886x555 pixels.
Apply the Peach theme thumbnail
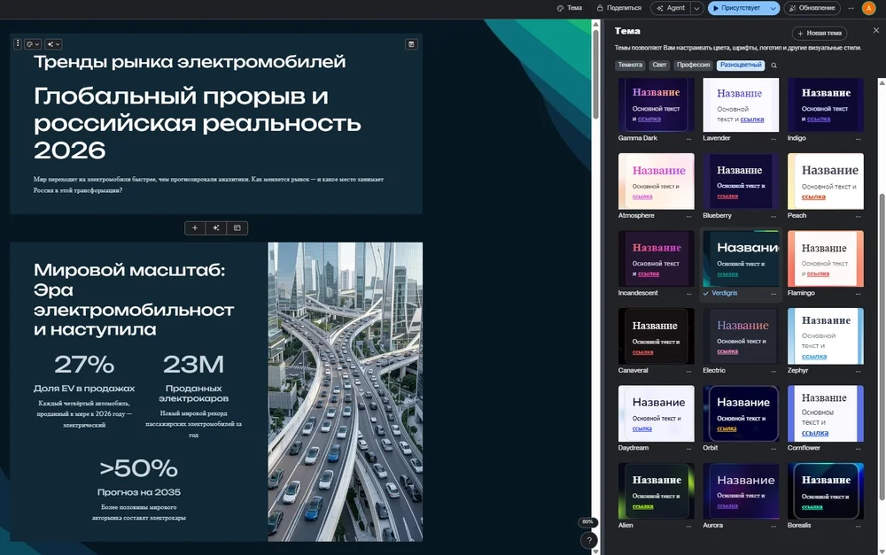[x=826, y=181]
